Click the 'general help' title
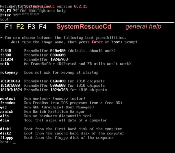The height and width of the screenshot is (153, 175). pos(143,27)
